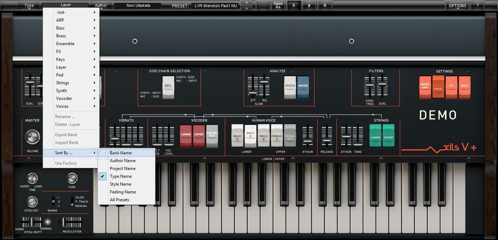Toggle the vocoder ENSEMBLE grey switch

[x=212, y=135]
